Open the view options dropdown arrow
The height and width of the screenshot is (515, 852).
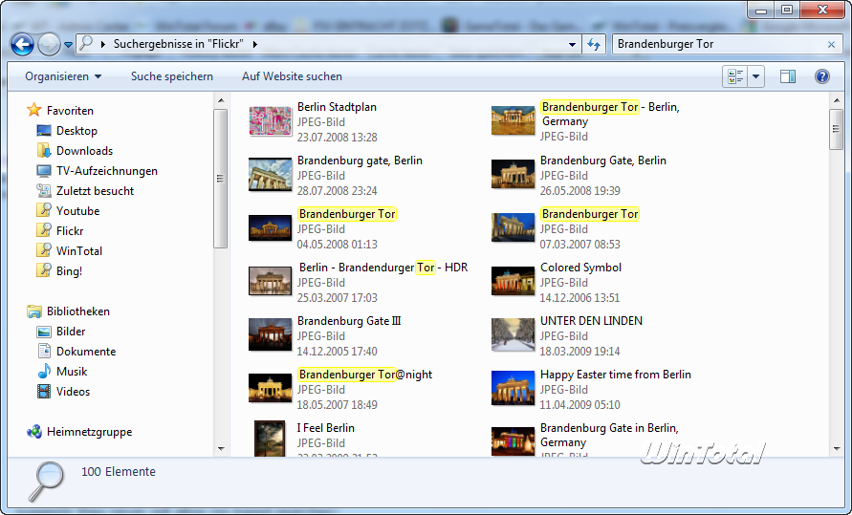point(756,76)
